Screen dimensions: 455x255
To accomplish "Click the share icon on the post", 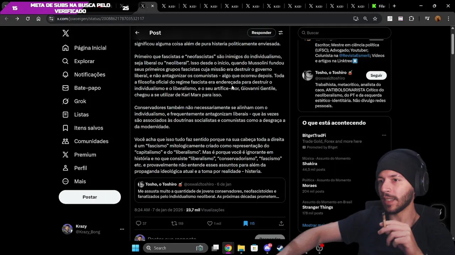I will coord(281,223).
